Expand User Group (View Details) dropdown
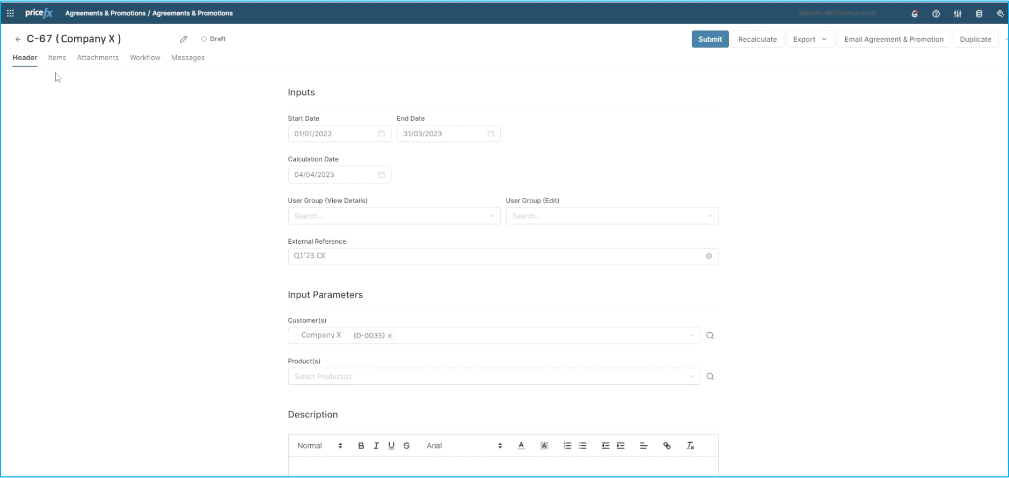 tap(492, 216)
